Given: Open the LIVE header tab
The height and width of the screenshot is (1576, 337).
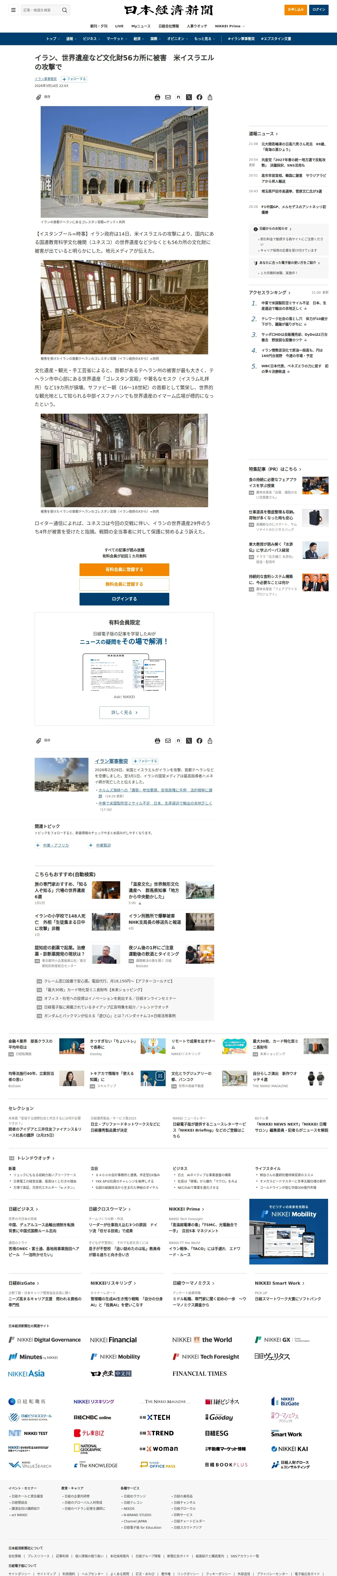Looking at the screenshot, I should click(x=119, y=26).
